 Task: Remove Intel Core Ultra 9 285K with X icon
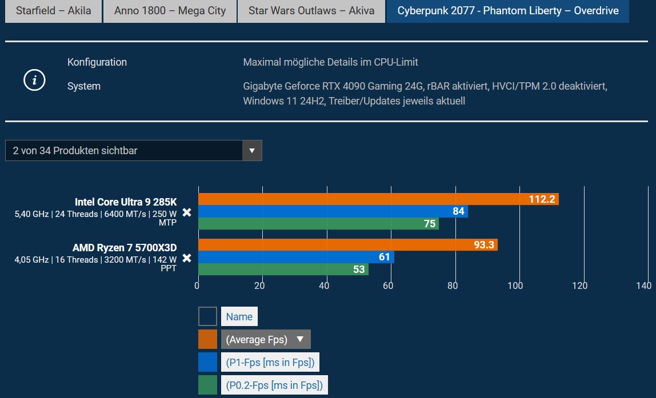coord(187,212)
